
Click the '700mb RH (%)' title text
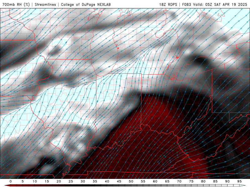pyautogui.click(x=16, y=4)
